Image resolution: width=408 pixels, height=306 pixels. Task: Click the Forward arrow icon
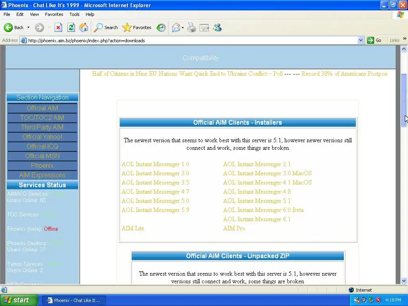[x=39, y=27]
